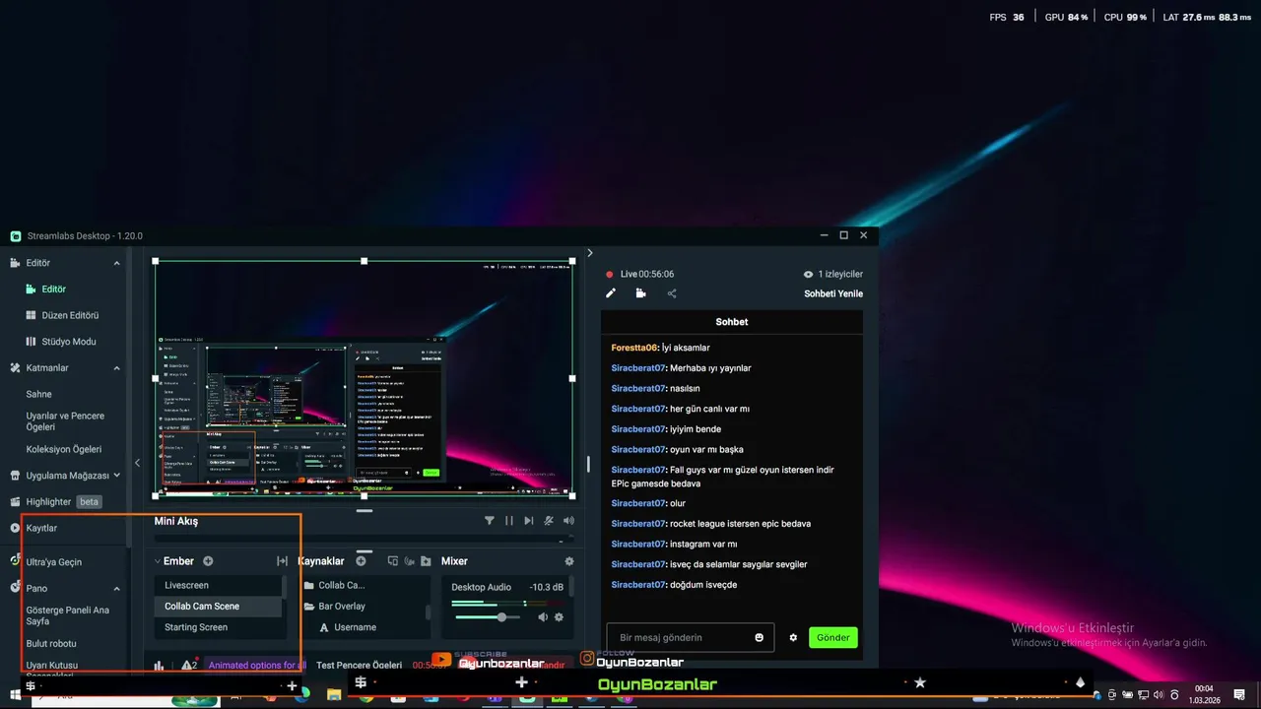
Task: Open the emoji picker in chat
Action: [x=760, y=637]
